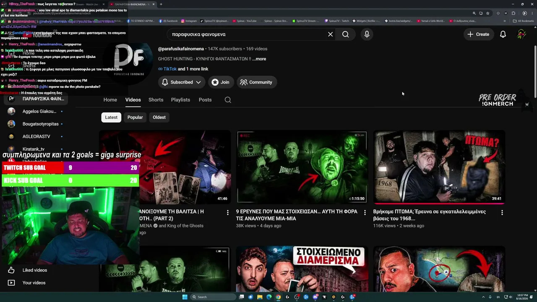Open the Instagram bookmark

[x=189, y=21]
